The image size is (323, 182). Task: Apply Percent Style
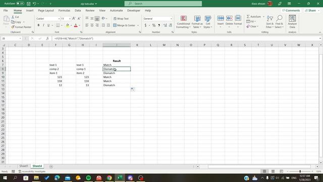click(x=154, y=25)
